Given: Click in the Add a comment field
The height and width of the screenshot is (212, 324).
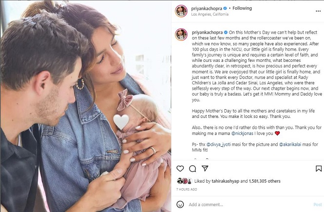Looking at the screenshot, I should tap(248, 205).
